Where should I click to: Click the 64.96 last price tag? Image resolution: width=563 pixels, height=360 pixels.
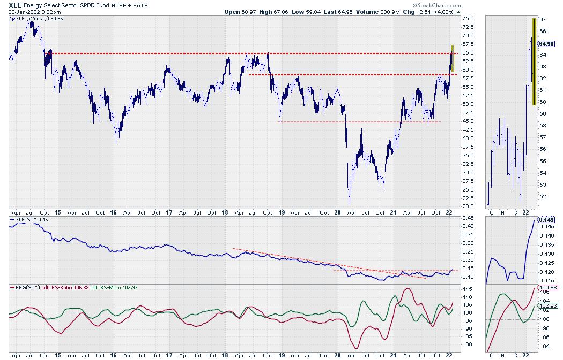(x=546, y=44)
